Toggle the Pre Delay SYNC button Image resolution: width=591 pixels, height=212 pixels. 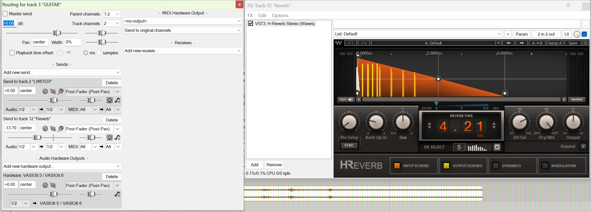[349, 146]
